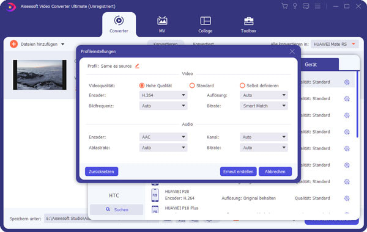367x232 pixels.
Task: Click Dateien hinzufügen button
Action: [39, 44]
